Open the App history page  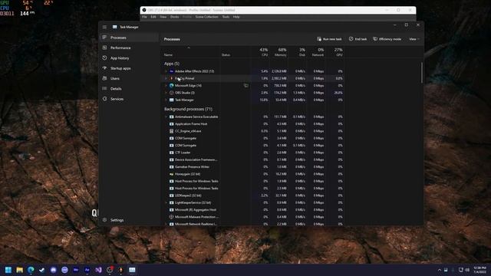click(129, 58)
